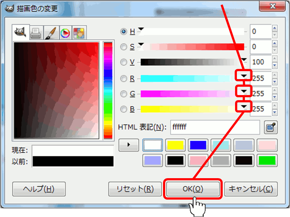290x217 pixels.
Task: Increase the S value using up arrow
Action: click(275, 43)
